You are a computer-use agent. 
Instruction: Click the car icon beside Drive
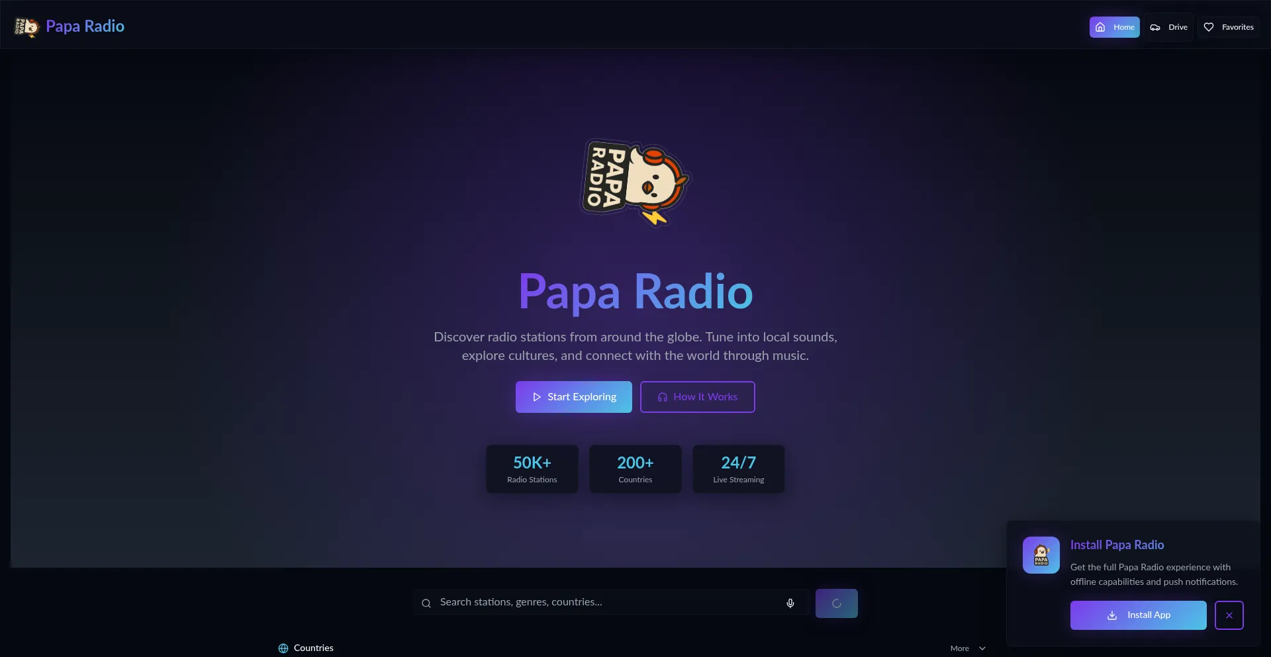click(1155, 27)
